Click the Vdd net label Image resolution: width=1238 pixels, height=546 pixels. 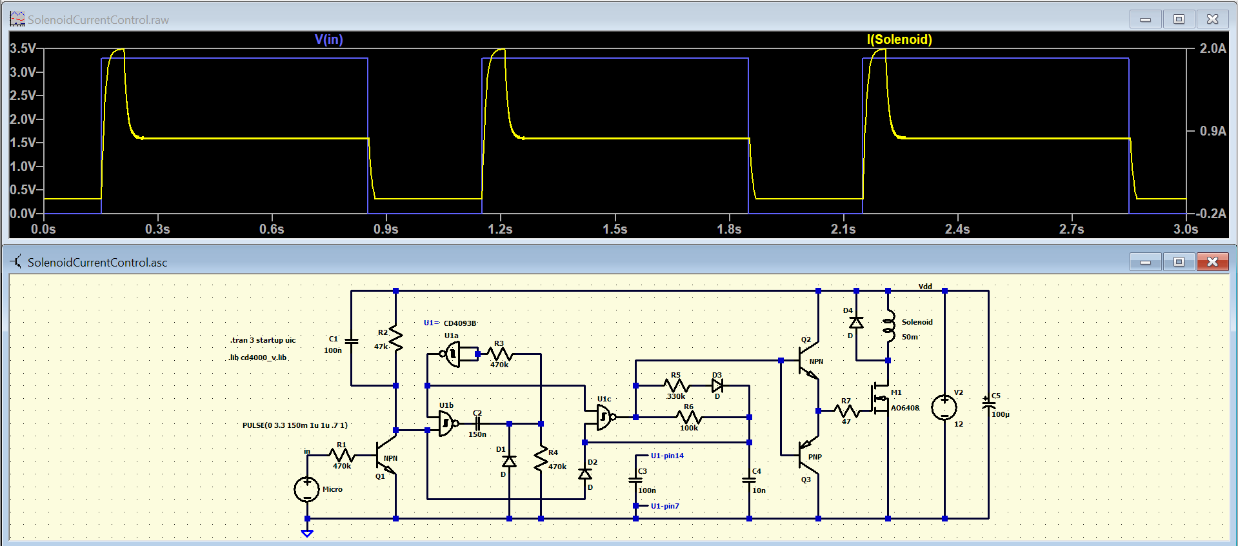(x=925, y=287)
